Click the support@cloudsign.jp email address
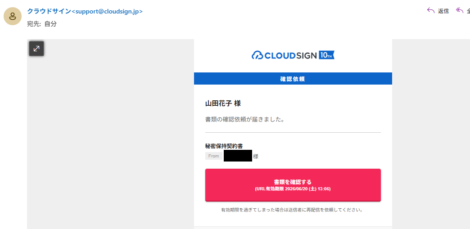 point(107,11)
